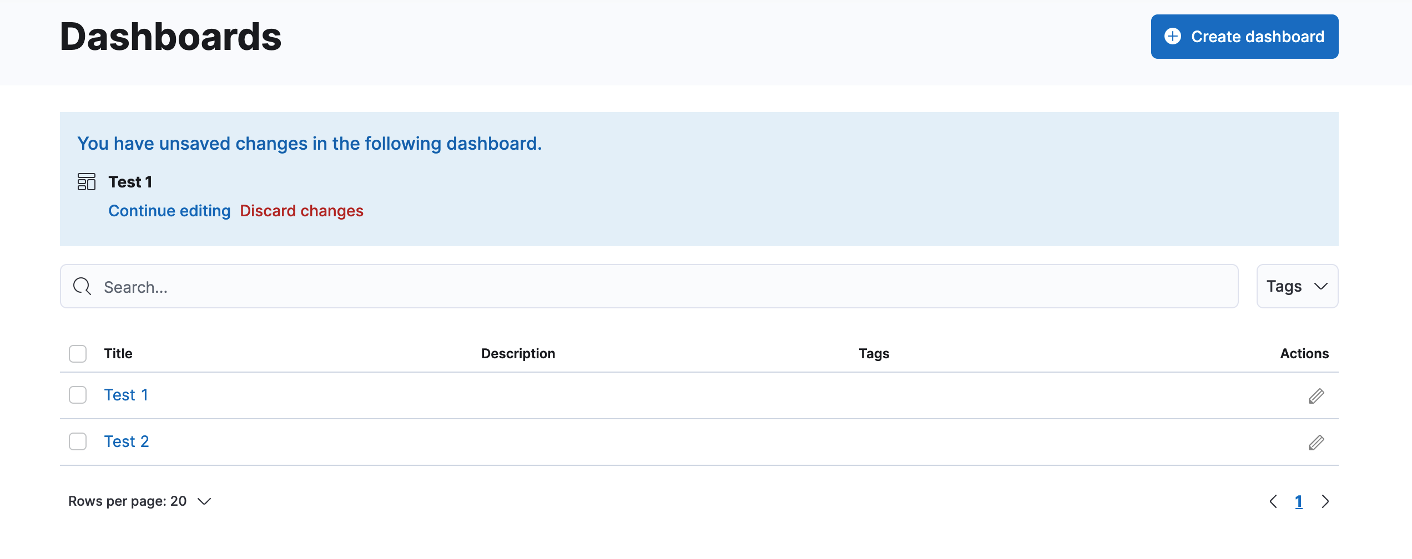Go to the previous page arrow

[1273, 501]
